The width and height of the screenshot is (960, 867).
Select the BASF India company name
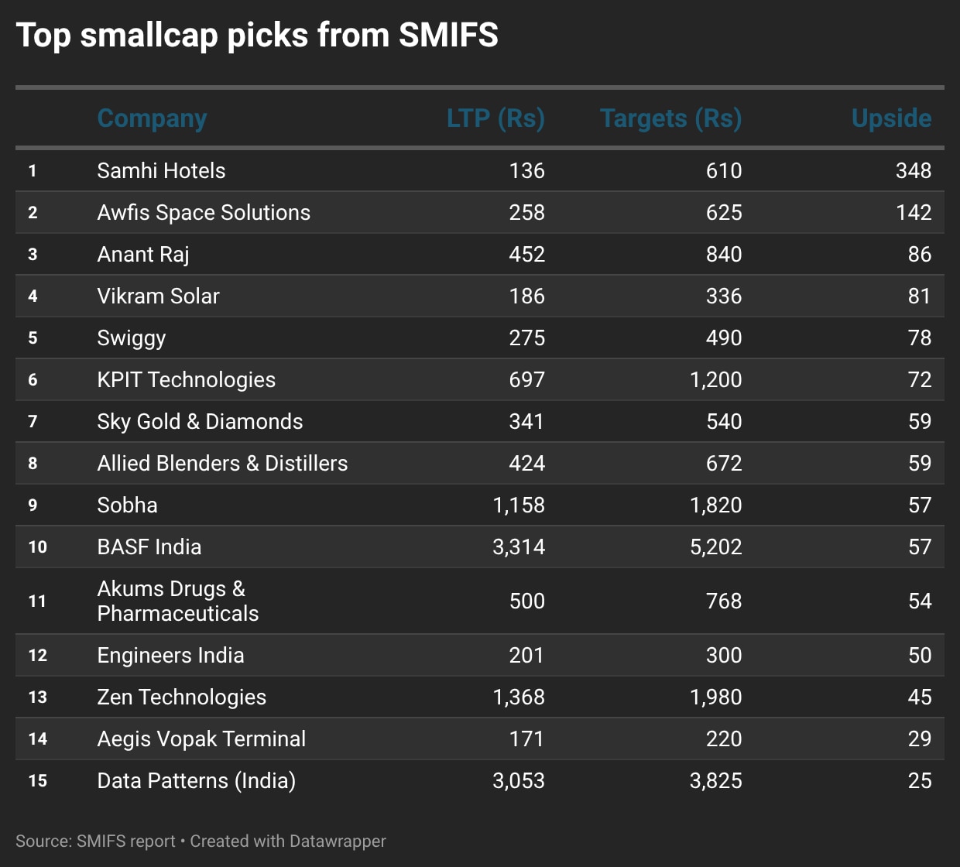point(149,547)
